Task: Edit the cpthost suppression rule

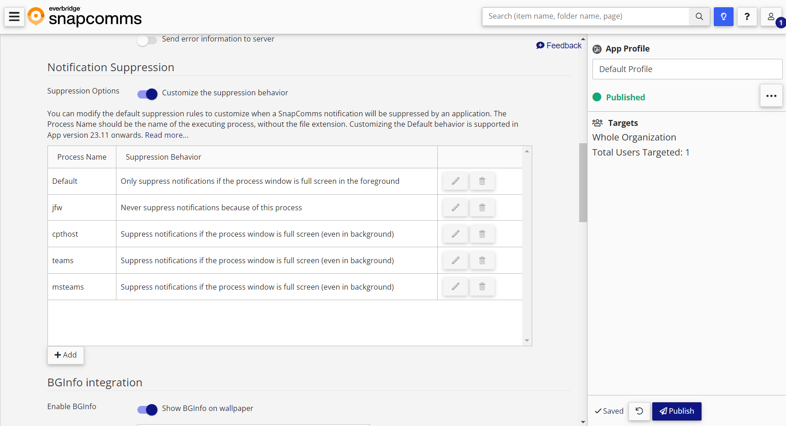Action: [x=456, y=234]
